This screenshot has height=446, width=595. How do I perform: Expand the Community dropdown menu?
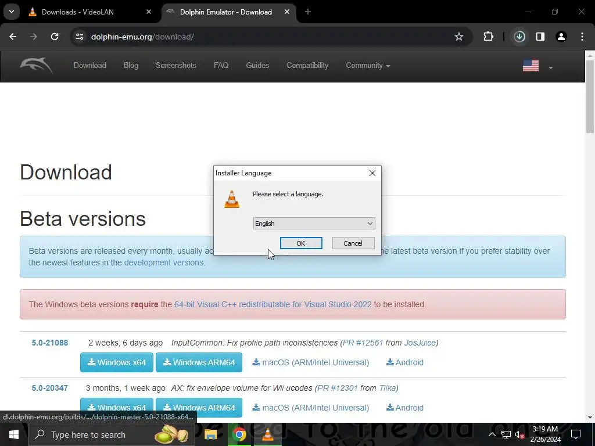tap(368, 65)
